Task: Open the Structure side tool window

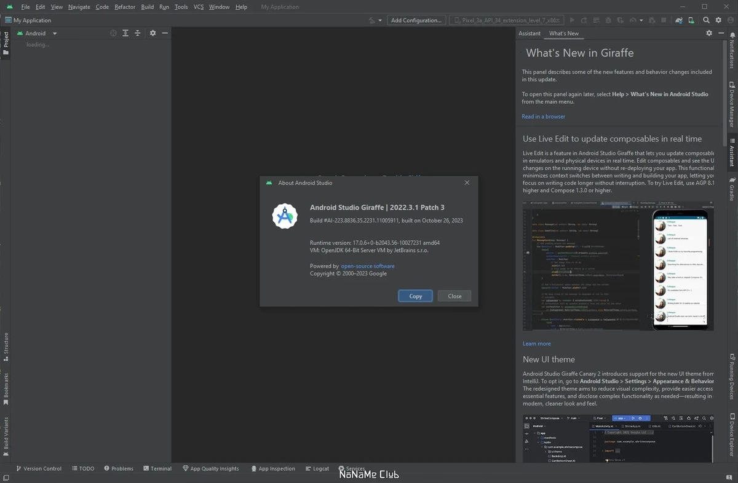Action: (6, 347)
